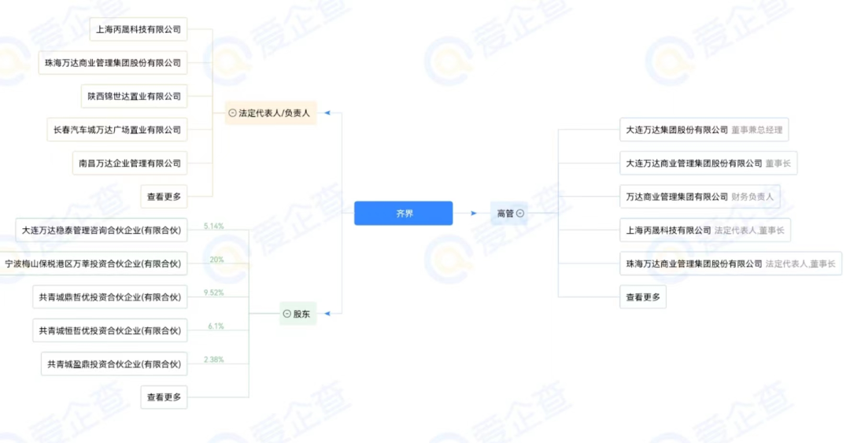
Task: Open 共青城恒哲优投资合伙企业 node
Action: tap(109, 331)
